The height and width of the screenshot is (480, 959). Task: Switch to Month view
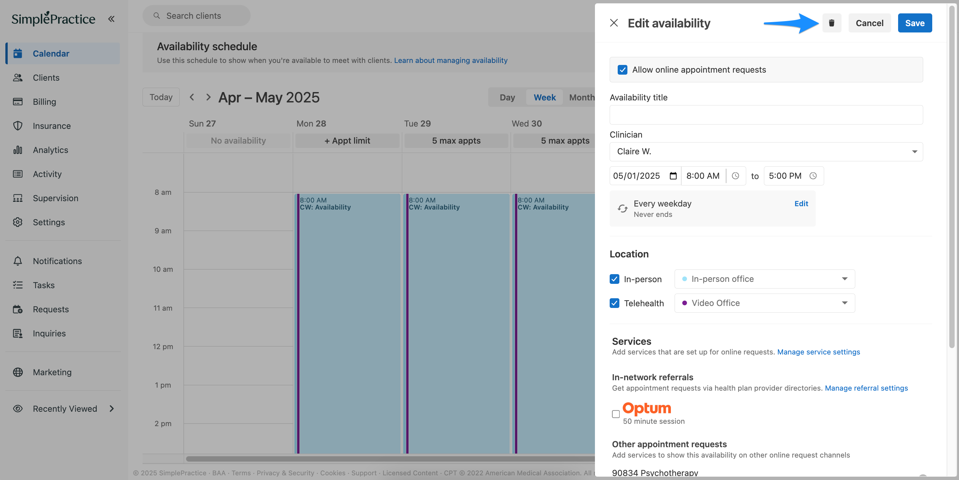point(582,97)
